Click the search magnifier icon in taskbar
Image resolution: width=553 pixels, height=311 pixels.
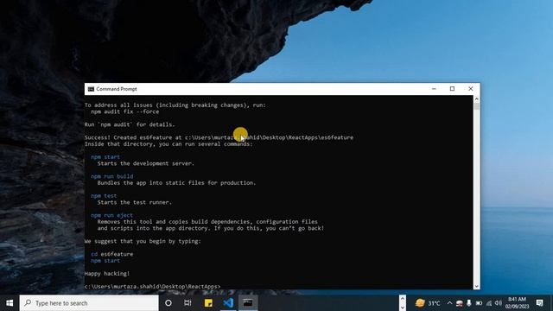pyautogui.click(x=28, y=303)
